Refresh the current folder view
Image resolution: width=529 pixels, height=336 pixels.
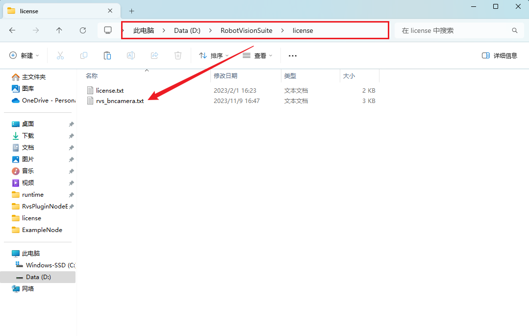(83, 30)
